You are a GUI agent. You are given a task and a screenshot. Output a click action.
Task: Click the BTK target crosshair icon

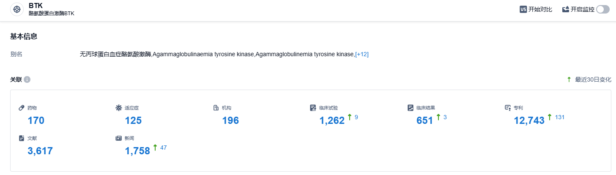[17, 9]
